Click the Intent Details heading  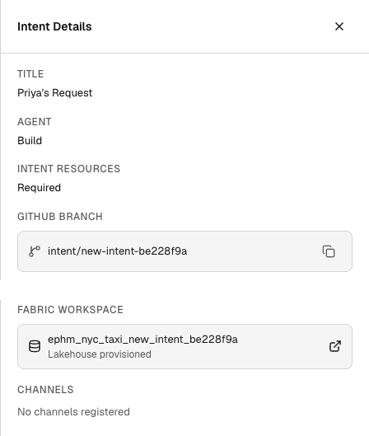54,26
